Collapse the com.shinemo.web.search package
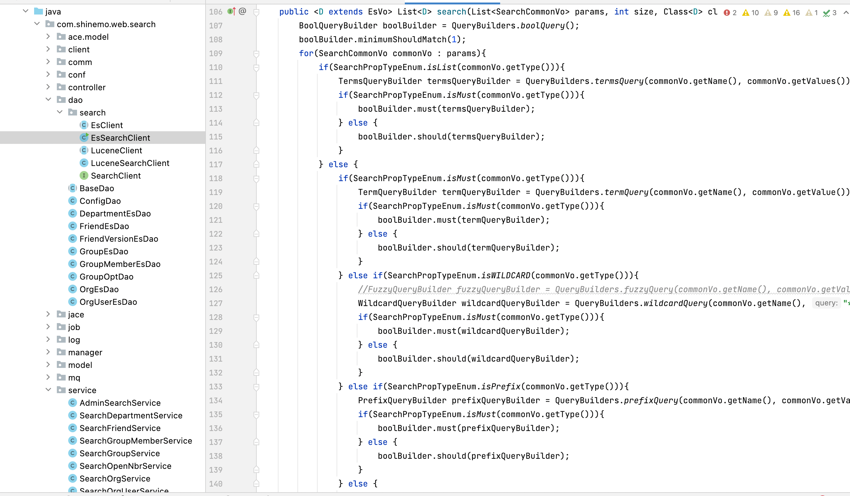 point(37,24)
